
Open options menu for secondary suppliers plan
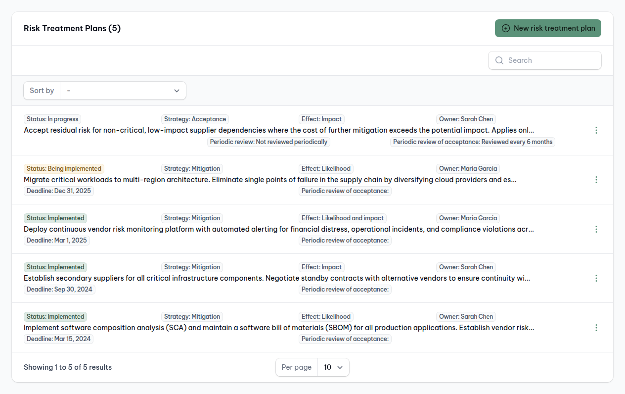pos(596,278)
